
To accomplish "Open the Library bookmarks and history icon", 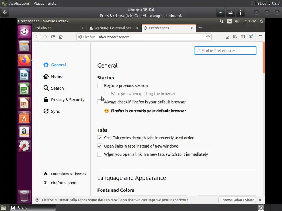I will coord(235,37).
